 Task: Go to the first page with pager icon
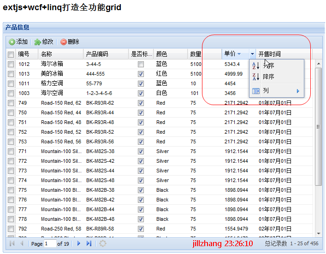tap(12, 243)
